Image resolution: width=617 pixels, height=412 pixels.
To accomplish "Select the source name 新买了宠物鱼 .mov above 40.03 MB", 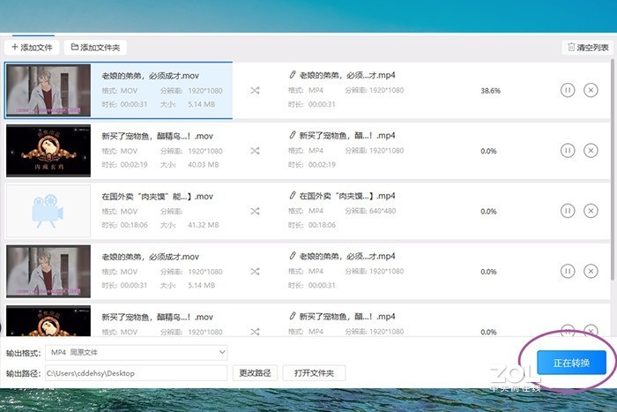I will point(158,136).
